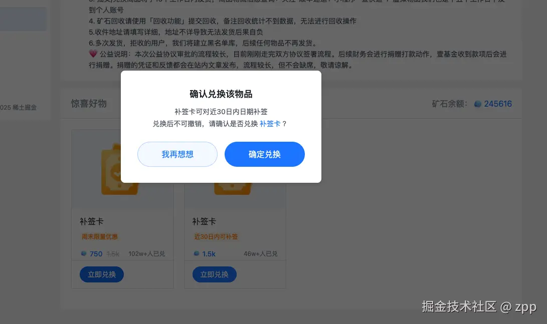This screenshot has width=547, height=324.
Task: Open the blue 补签卡 link in dialog
Action: pyautogui.click(x=270, y=124)
